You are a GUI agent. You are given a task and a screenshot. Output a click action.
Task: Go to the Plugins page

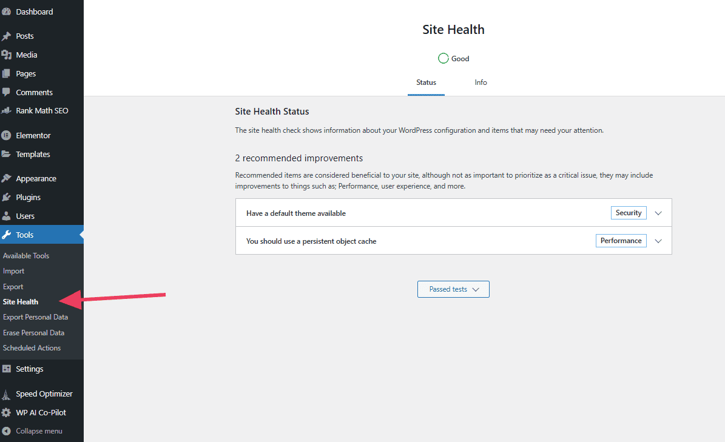(x=27, y=197)
